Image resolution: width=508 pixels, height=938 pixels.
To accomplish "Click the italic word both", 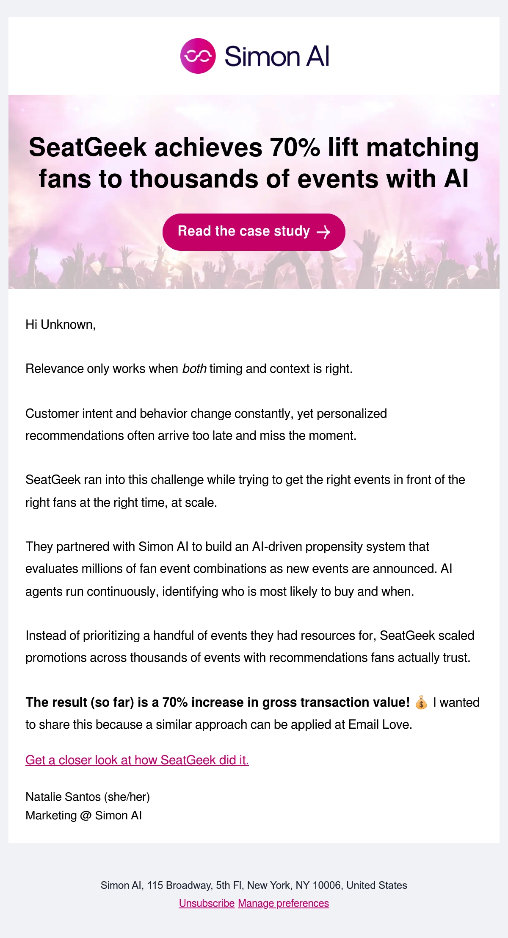I will tap(194, 369).
